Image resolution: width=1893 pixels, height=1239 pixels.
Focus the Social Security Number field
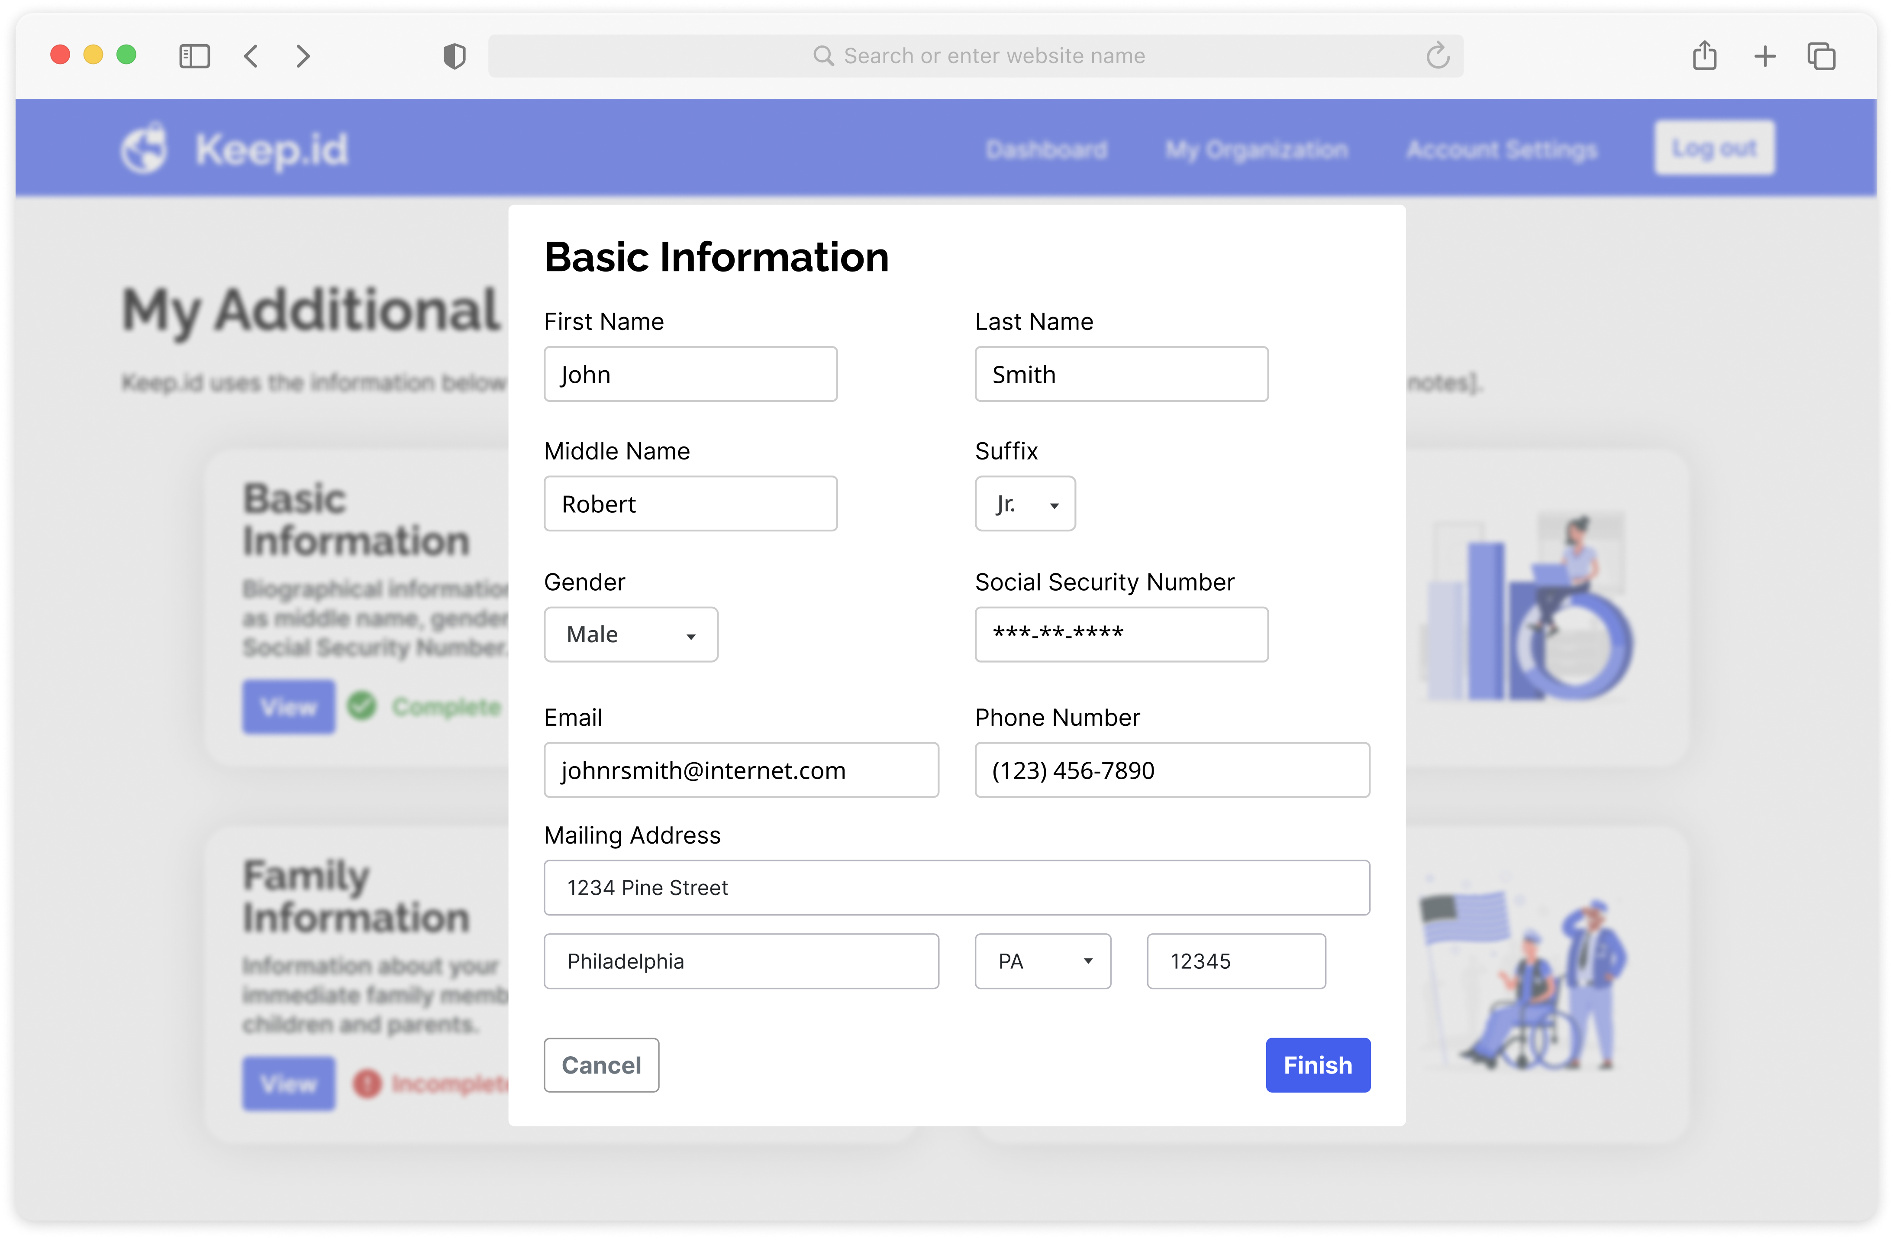coord(1121,634)
